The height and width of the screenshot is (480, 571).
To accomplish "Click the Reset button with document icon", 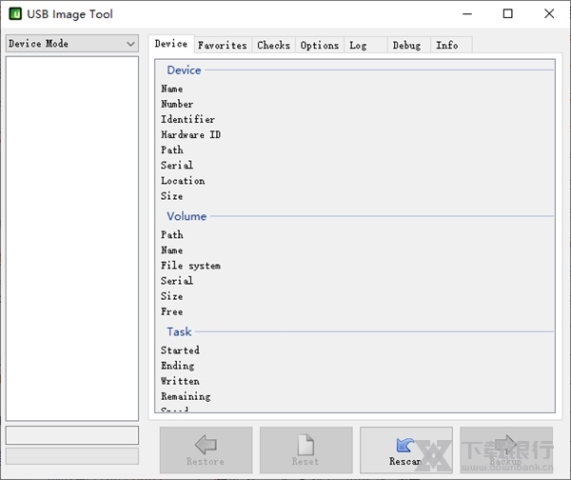I will tap(305, 450).
